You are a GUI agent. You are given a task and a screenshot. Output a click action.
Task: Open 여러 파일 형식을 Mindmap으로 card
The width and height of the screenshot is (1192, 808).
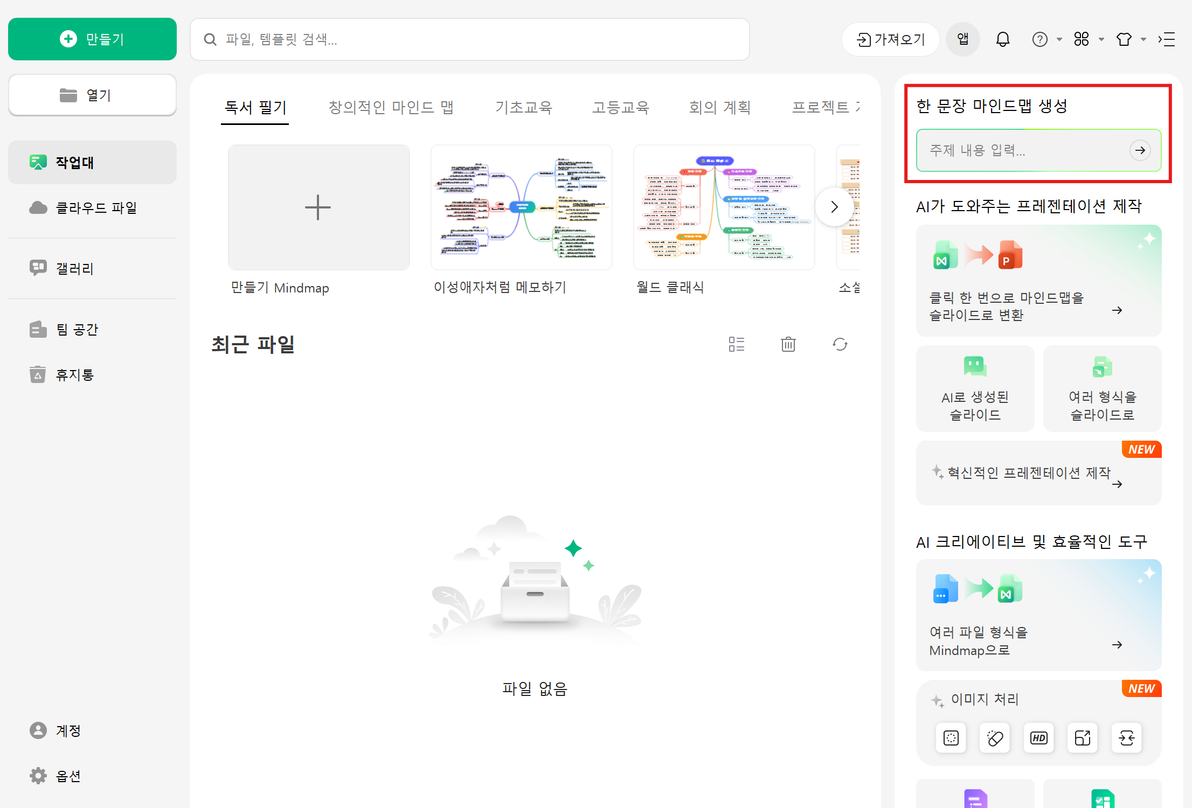[1038, 615]
